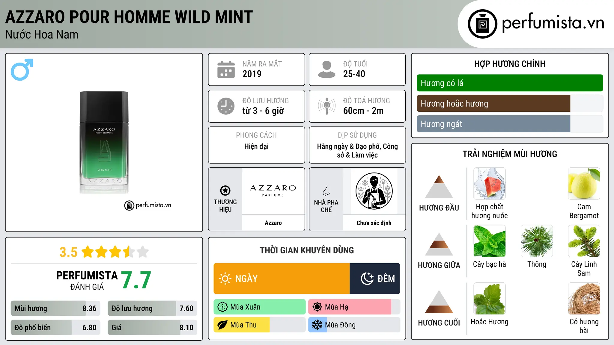Click the snowflake icon beside Mùa Đông
This screenshot has height=345, width=614.
pos(317,325)
